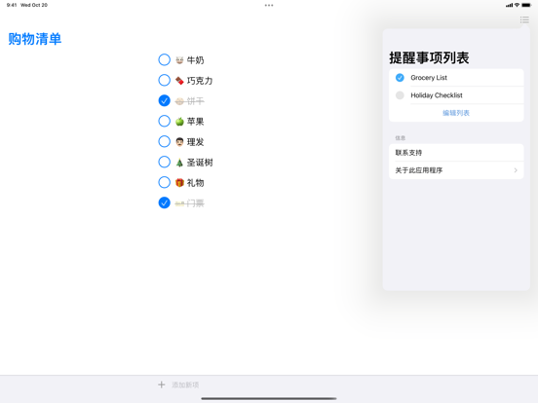Tap the home indicator bar at bottom
Viewport: 538px width, 403px height.
click(269, 398)
